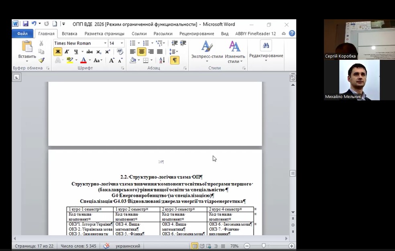
Task: Toggle bold (Ж) formatting
Action: point(58,51)
